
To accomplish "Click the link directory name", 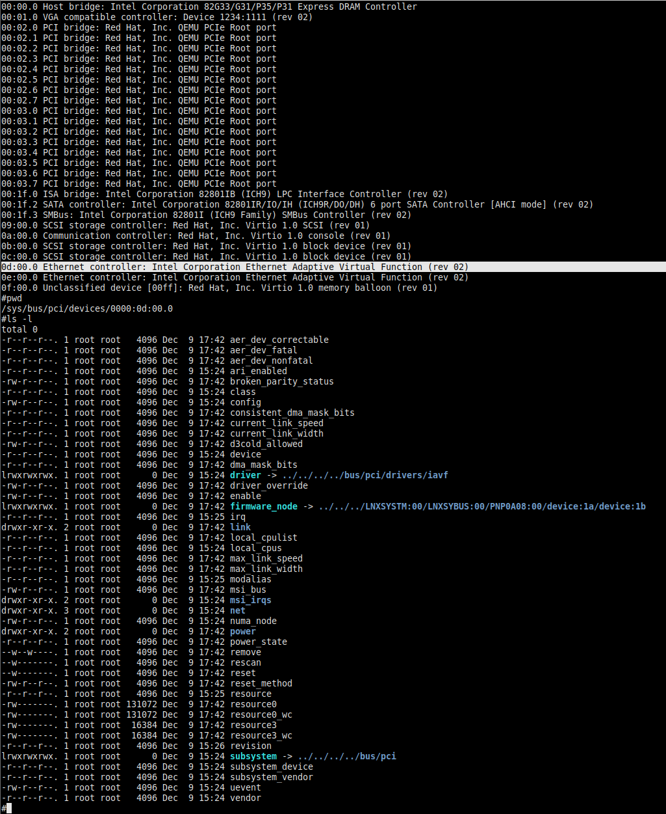I will pos(240,527).
